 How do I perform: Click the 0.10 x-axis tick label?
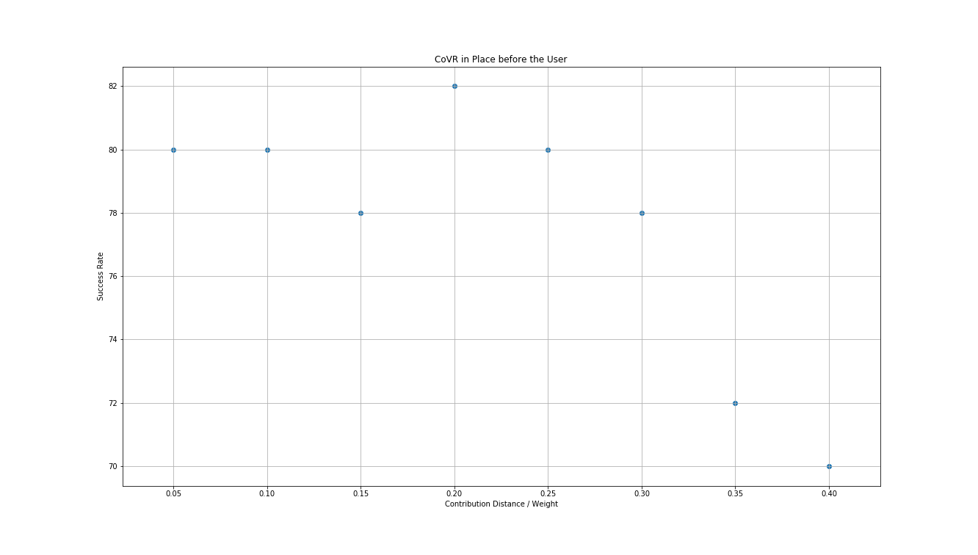[x=267, y=494]
